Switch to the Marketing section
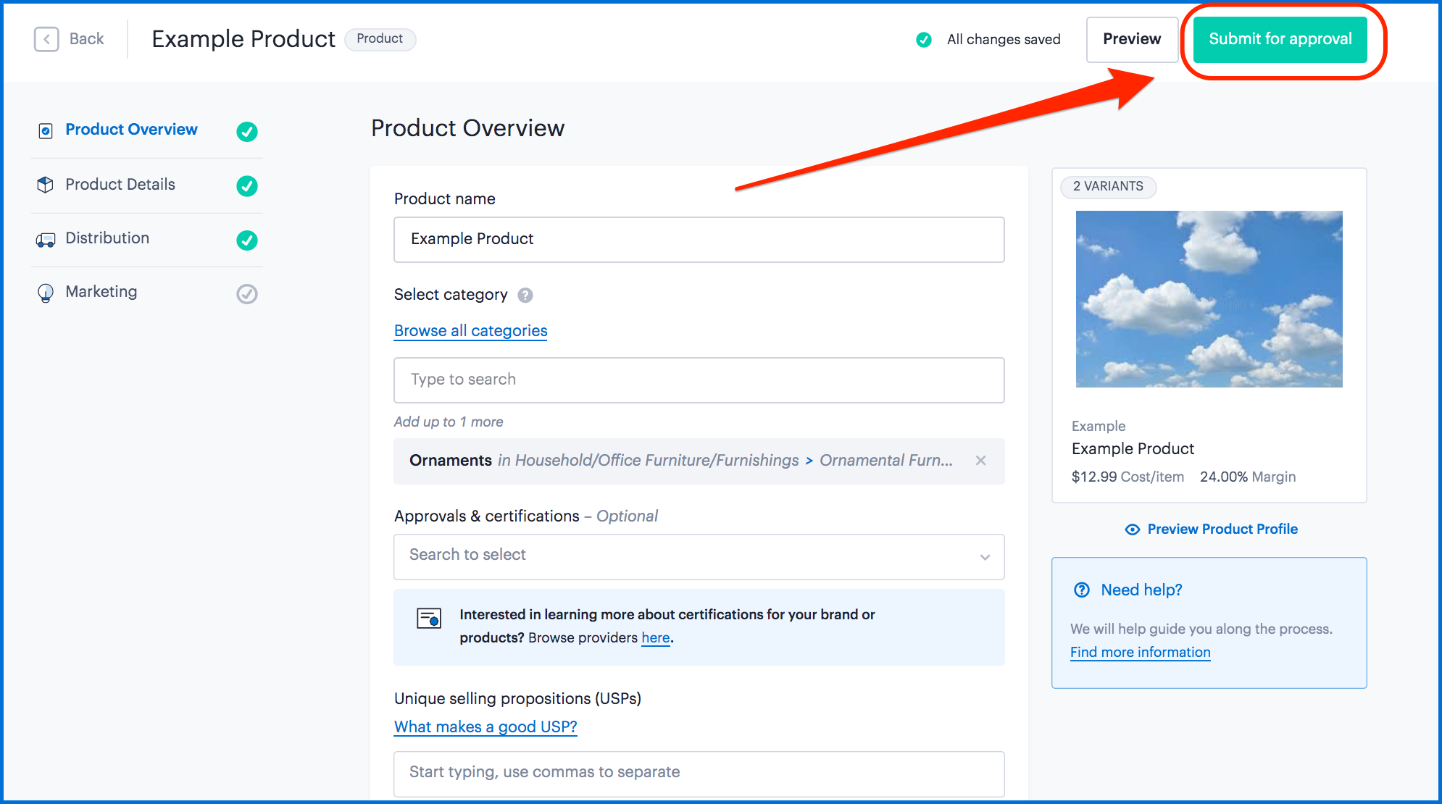 click(x=101, y=292)
